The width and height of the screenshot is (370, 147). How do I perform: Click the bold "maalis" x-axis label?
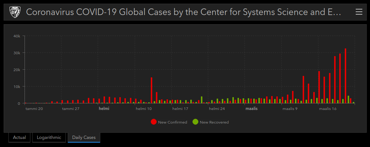(251, 109)
